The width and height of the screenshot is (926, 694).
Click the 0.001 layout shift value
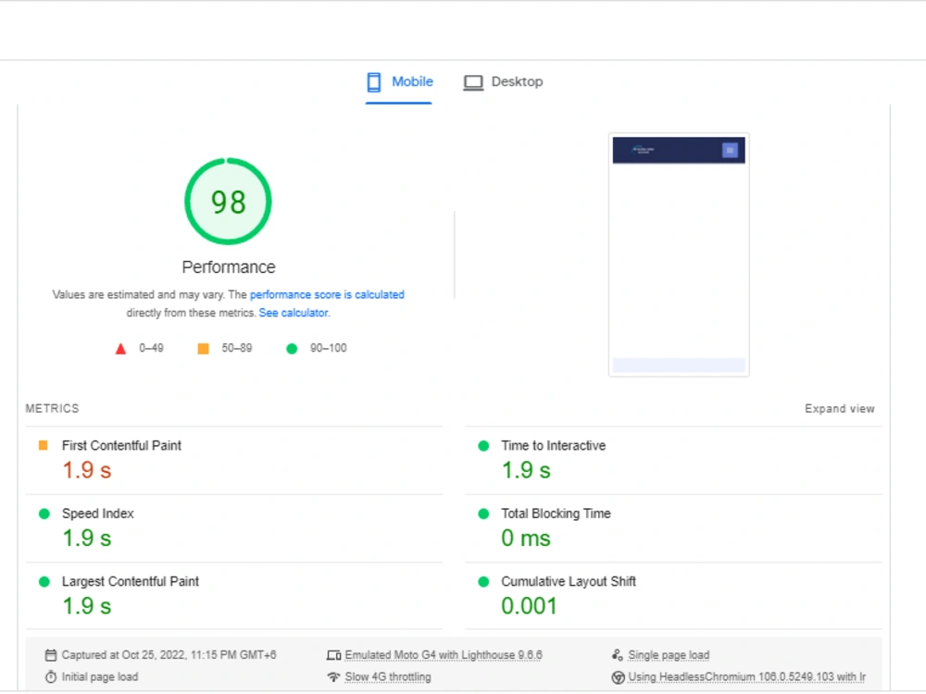[x=529, y=606]
